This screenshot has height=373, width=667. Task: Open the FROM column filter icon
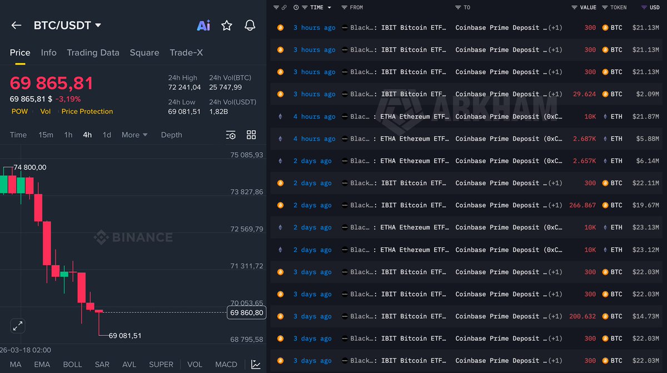click(x=345, y=7)
